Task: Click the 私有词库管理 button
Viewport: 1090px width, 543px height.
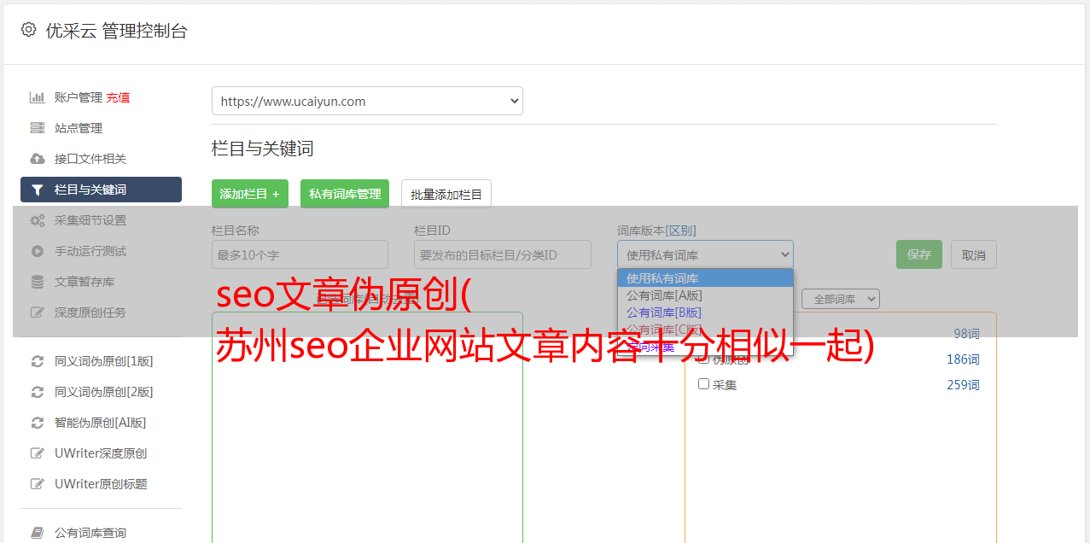Action: tap(345, 194)
